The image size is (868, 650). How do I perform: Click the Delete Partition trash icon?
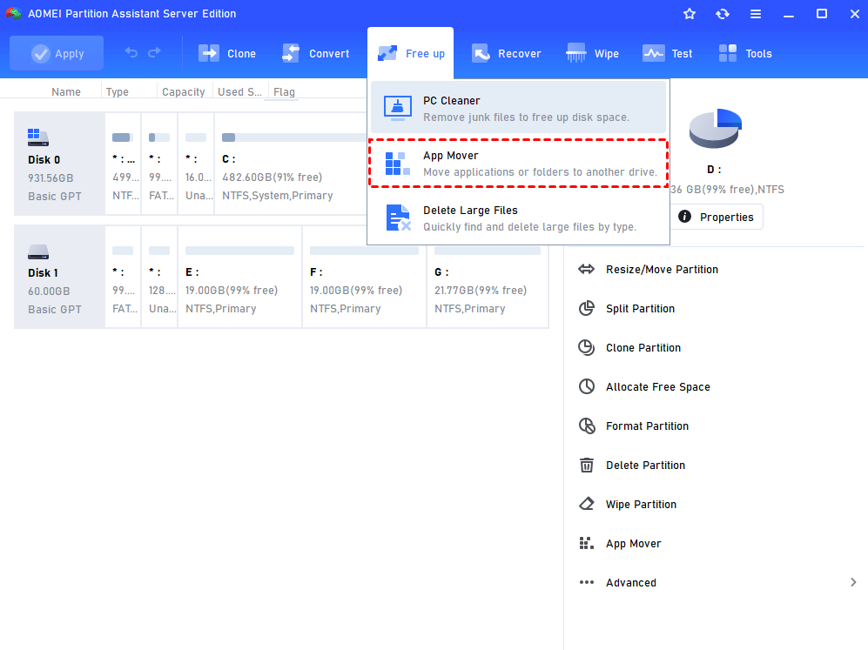click(x=586, y=465)
